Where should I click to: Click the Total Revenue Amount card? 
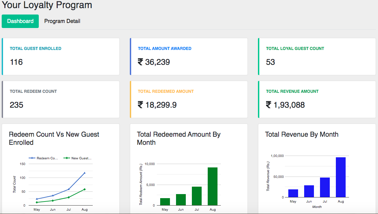click(317, 99)
